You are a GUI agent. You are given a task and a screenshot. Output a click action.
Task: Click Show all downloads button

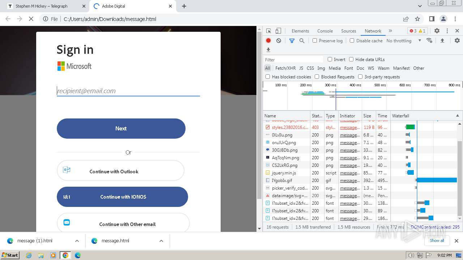click(x=437, y=240)
